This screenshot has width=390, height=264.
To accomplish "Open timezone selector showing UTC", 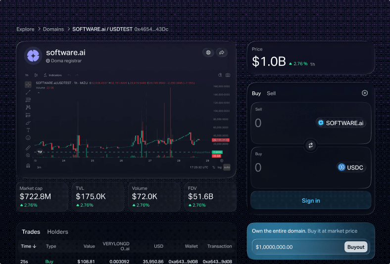I will (199, 168).
